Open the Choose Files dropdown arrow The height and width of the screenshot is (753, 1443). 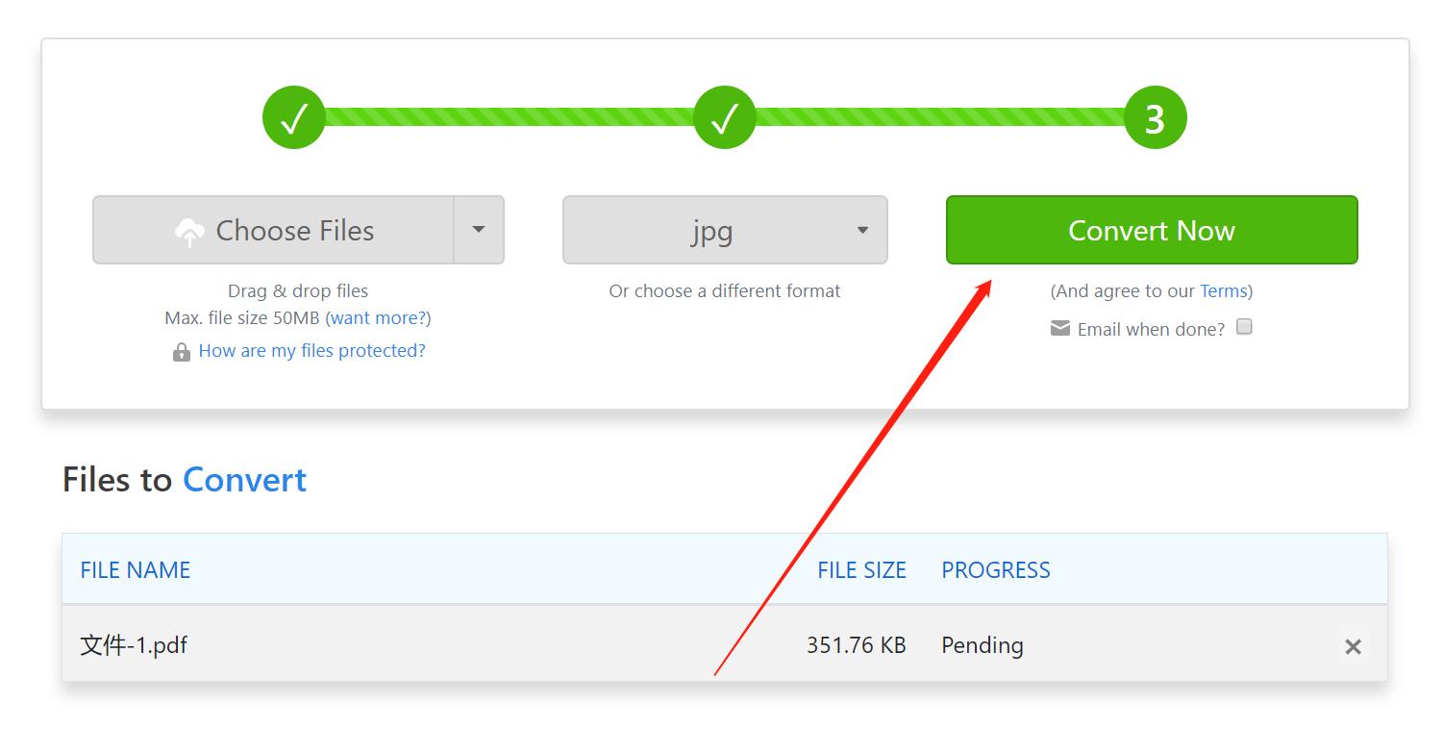click(x=479, y=230)
